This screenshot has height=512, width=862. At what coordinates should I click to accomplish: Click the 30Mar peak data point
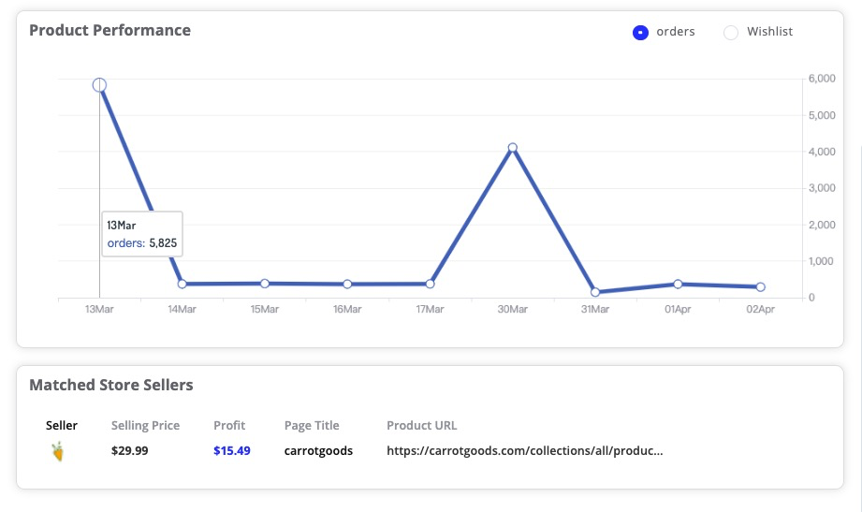pos(512,147)
